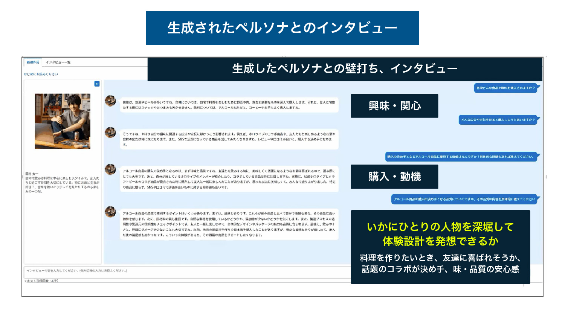Open the はじめにお読みください link
This screenshot has width=565, height=314.
point(41,74)
